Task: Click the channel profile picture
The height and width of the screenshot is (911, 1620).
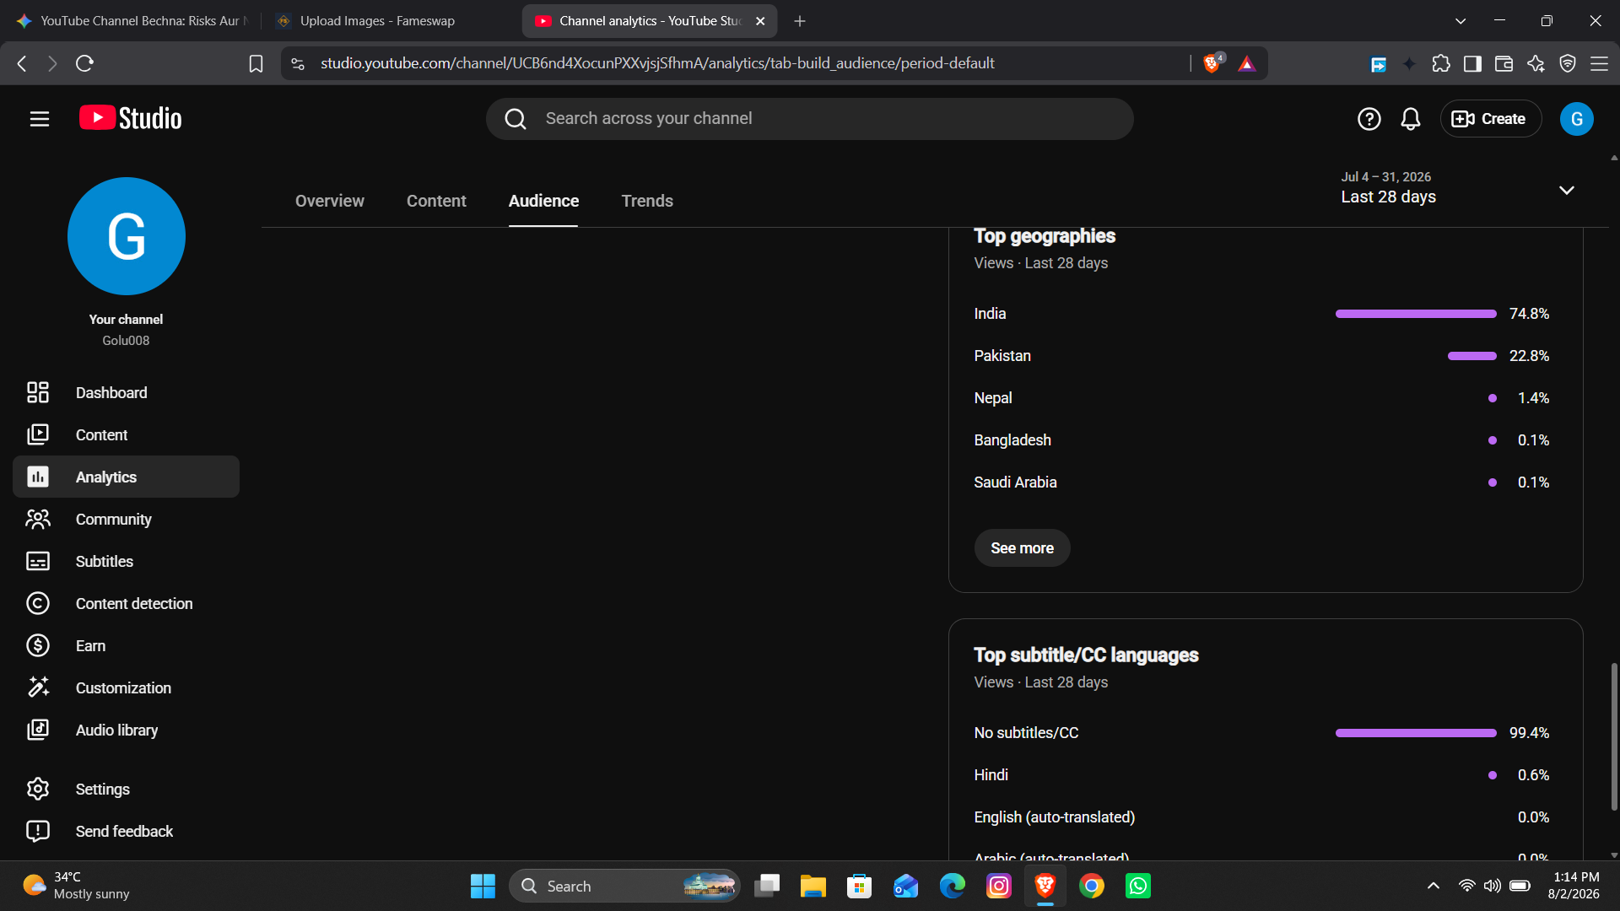Action: coord(127,236)
